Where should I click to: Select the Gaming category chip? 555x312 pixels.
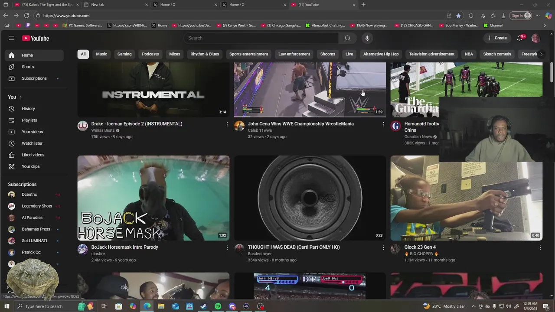click(x=124, y=54)
